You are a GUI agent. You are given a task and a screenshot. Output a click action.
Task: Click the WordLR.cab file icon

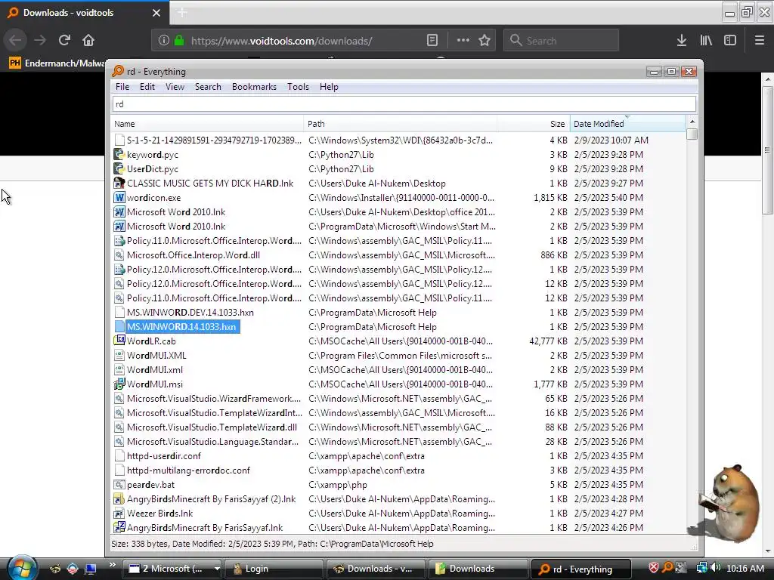[x=119, y=341]
